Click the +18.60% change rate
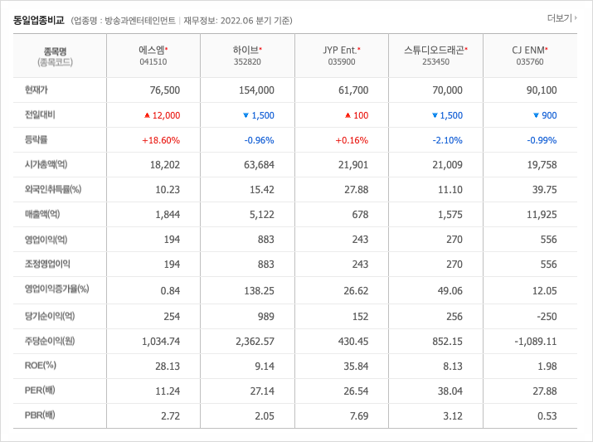This screenshot has height=442, width=593. 161,140
